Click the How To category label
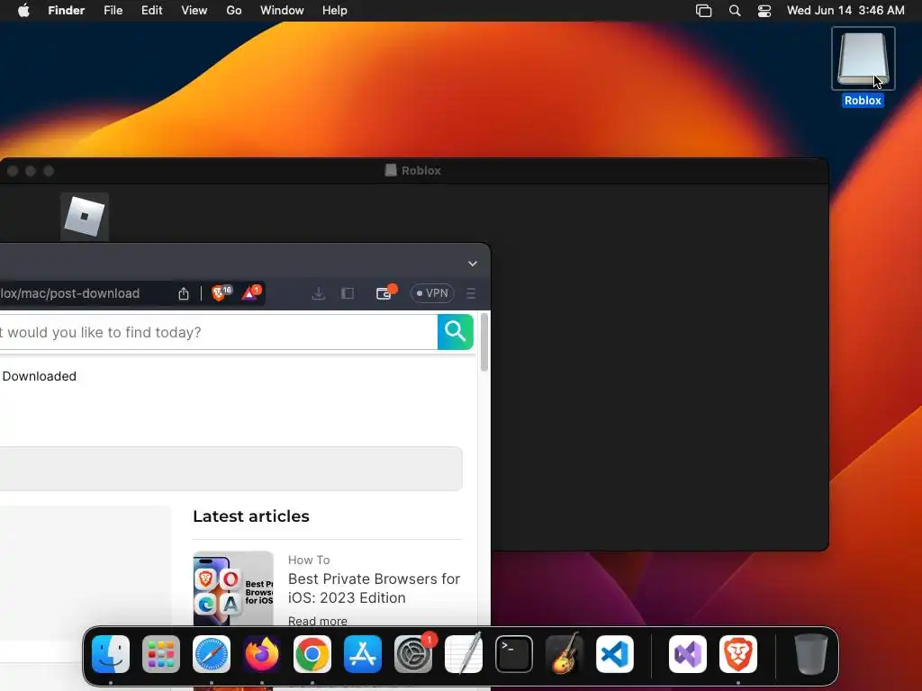Screen dimensions: 922x691 tap(309, 560)
